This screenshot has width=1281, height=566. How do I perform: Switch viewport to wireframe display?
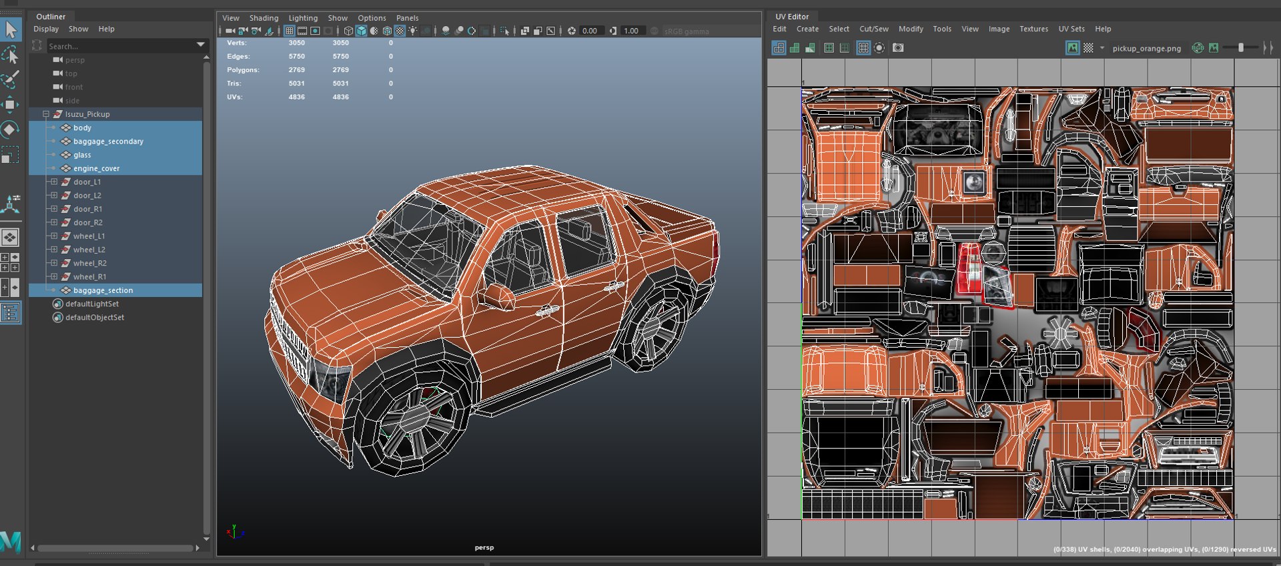(348, 31)
